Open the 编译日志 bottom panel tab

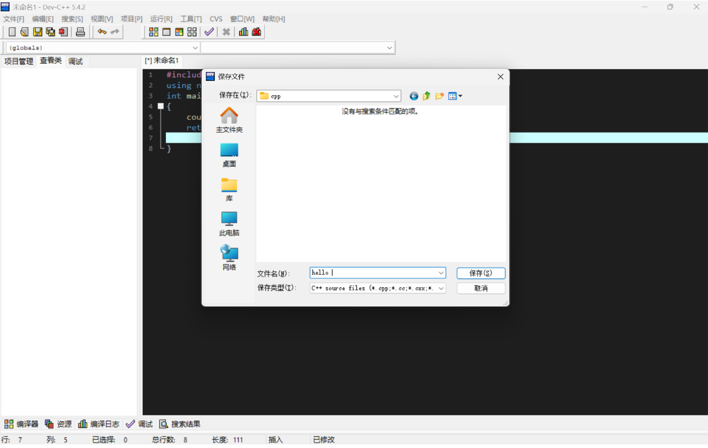pos(99,424)
